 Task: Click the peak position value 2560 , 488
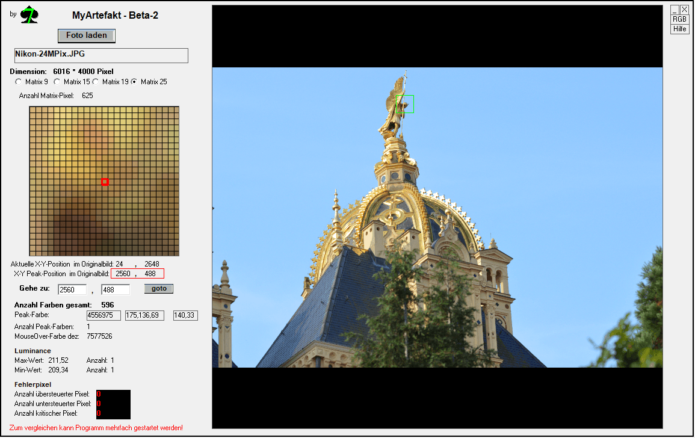click(x=137, y=274)
